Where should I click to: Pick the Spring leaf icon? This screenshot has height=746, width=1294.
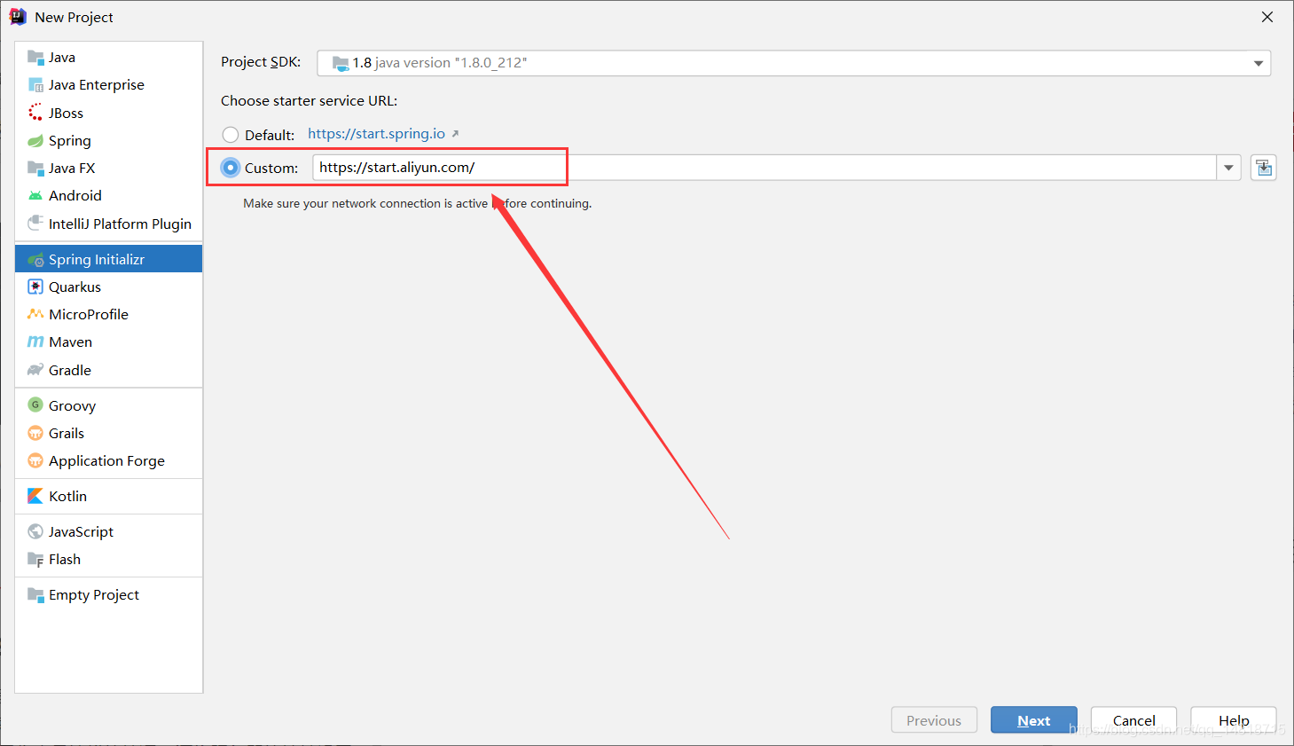tap(35, 140)
